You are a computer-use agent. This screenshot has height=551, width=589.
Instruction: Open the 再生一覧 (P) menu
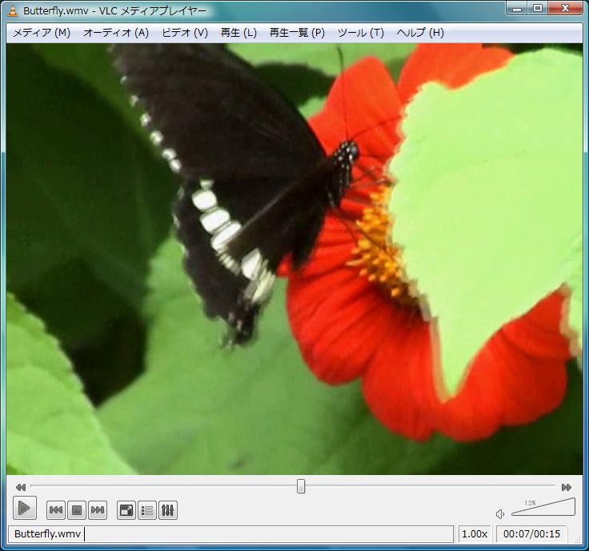click(297, 33)
